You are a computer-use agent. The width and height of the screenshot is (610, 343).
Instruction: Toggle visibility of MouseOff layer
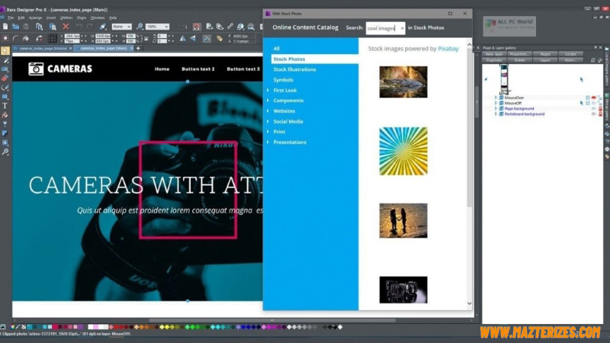pos(594,103)
